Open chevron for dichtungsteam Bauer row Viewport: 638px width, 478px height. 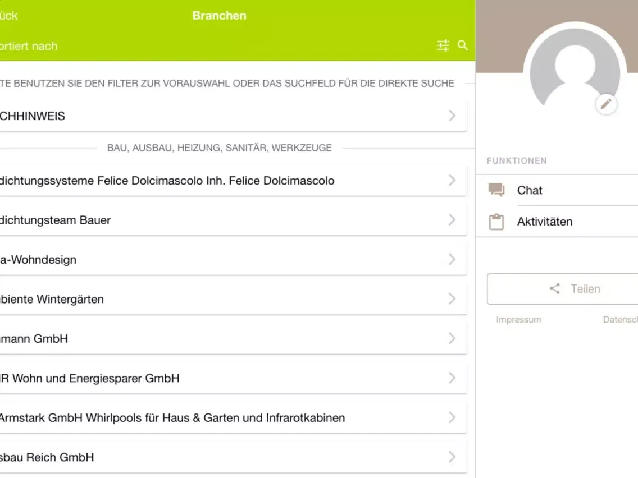coord(452,220)
